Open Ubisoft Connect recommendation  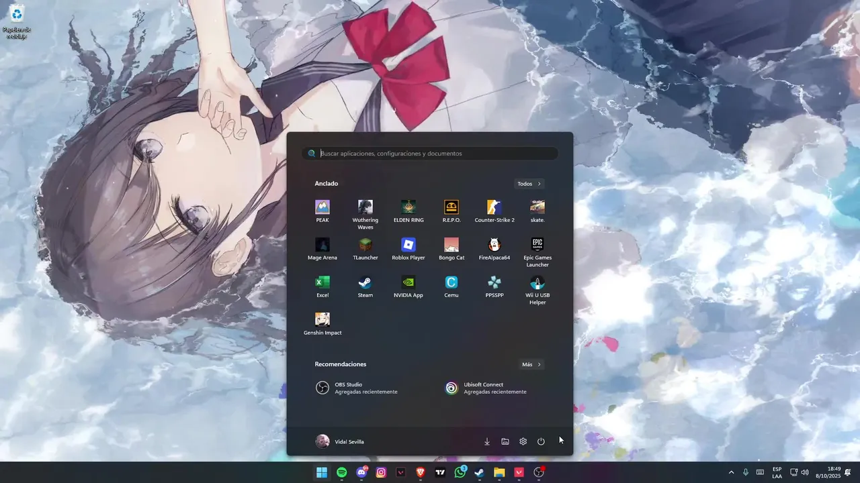[494, 388]
